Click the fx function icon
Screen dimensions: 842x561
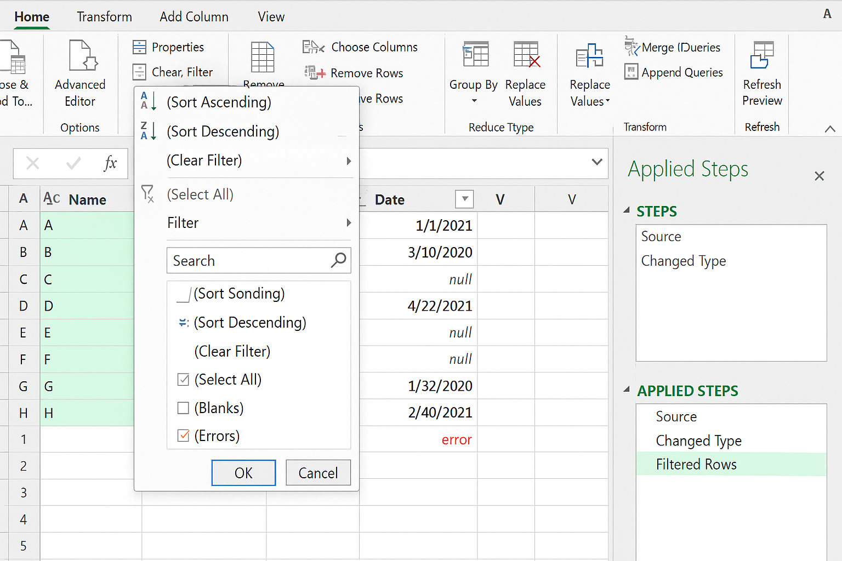click(110, 163)
